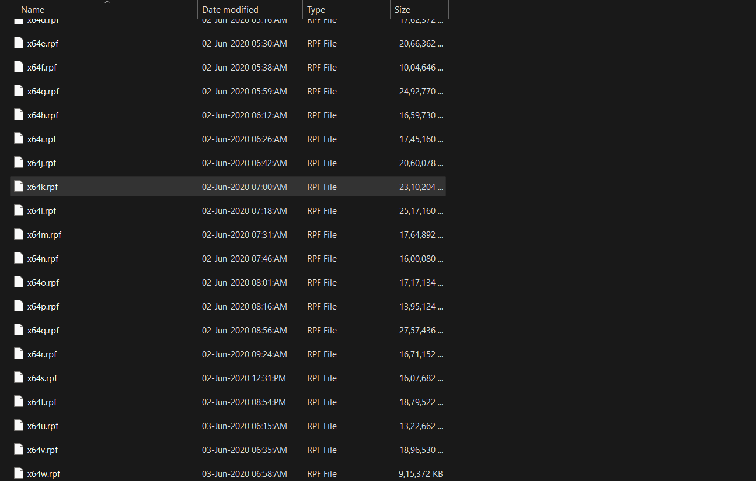
Task: Select the file x64p.rpf
Action: tap(41, 306)
